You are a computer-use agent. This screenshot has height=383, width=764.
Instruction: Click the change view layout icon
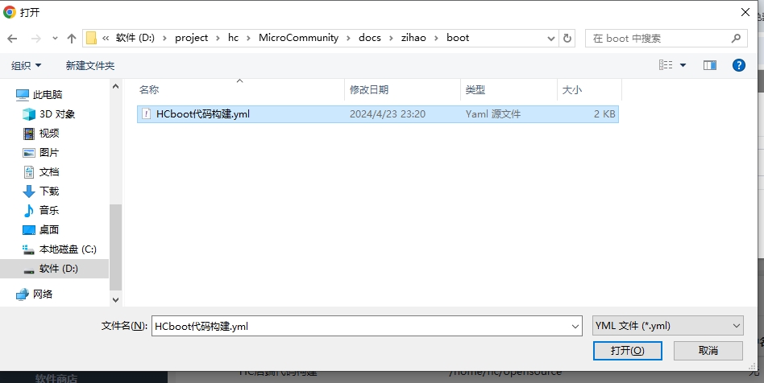coord(666,65)
